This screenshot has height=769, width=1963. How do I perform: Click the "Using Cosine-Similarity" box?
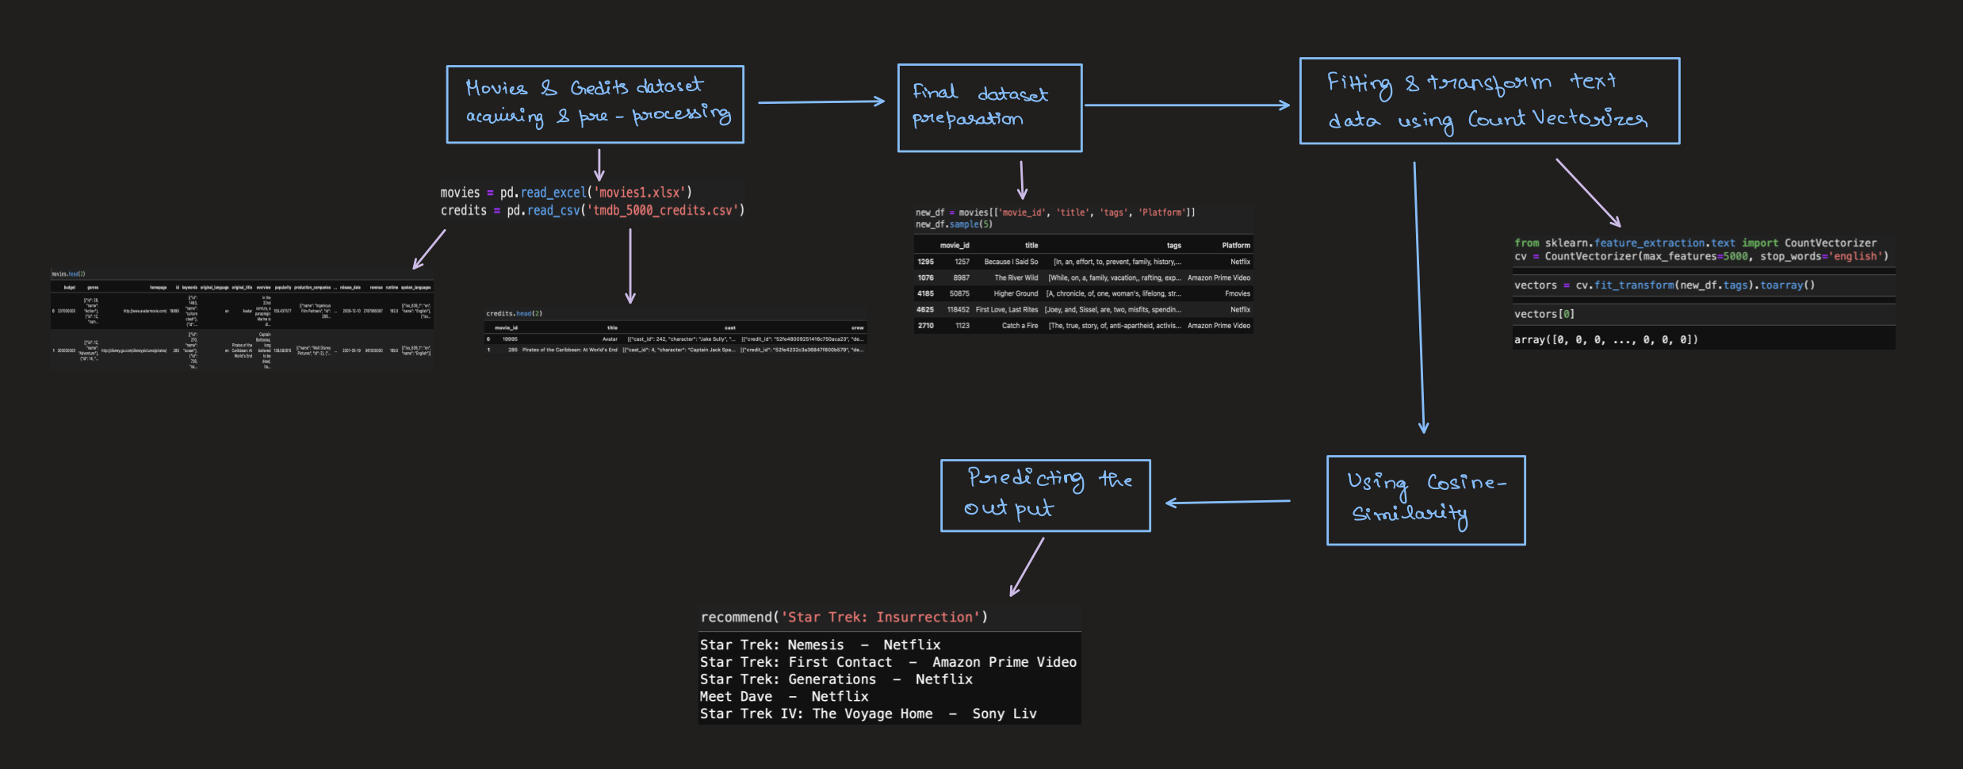[1425, 499]
